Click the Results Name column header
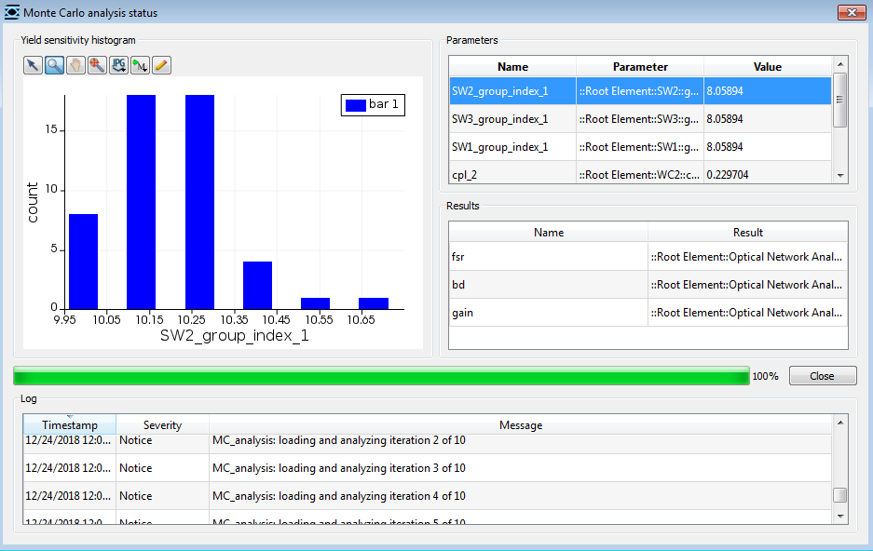Screen dimensions: 873x551 [x=549, y=233]
